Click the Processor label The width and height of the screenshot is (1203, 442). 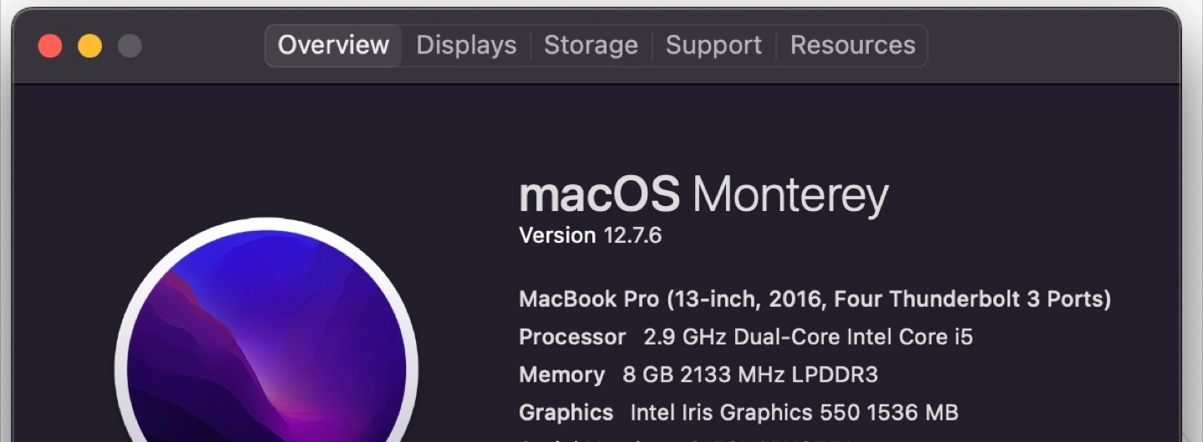point(572,337)
